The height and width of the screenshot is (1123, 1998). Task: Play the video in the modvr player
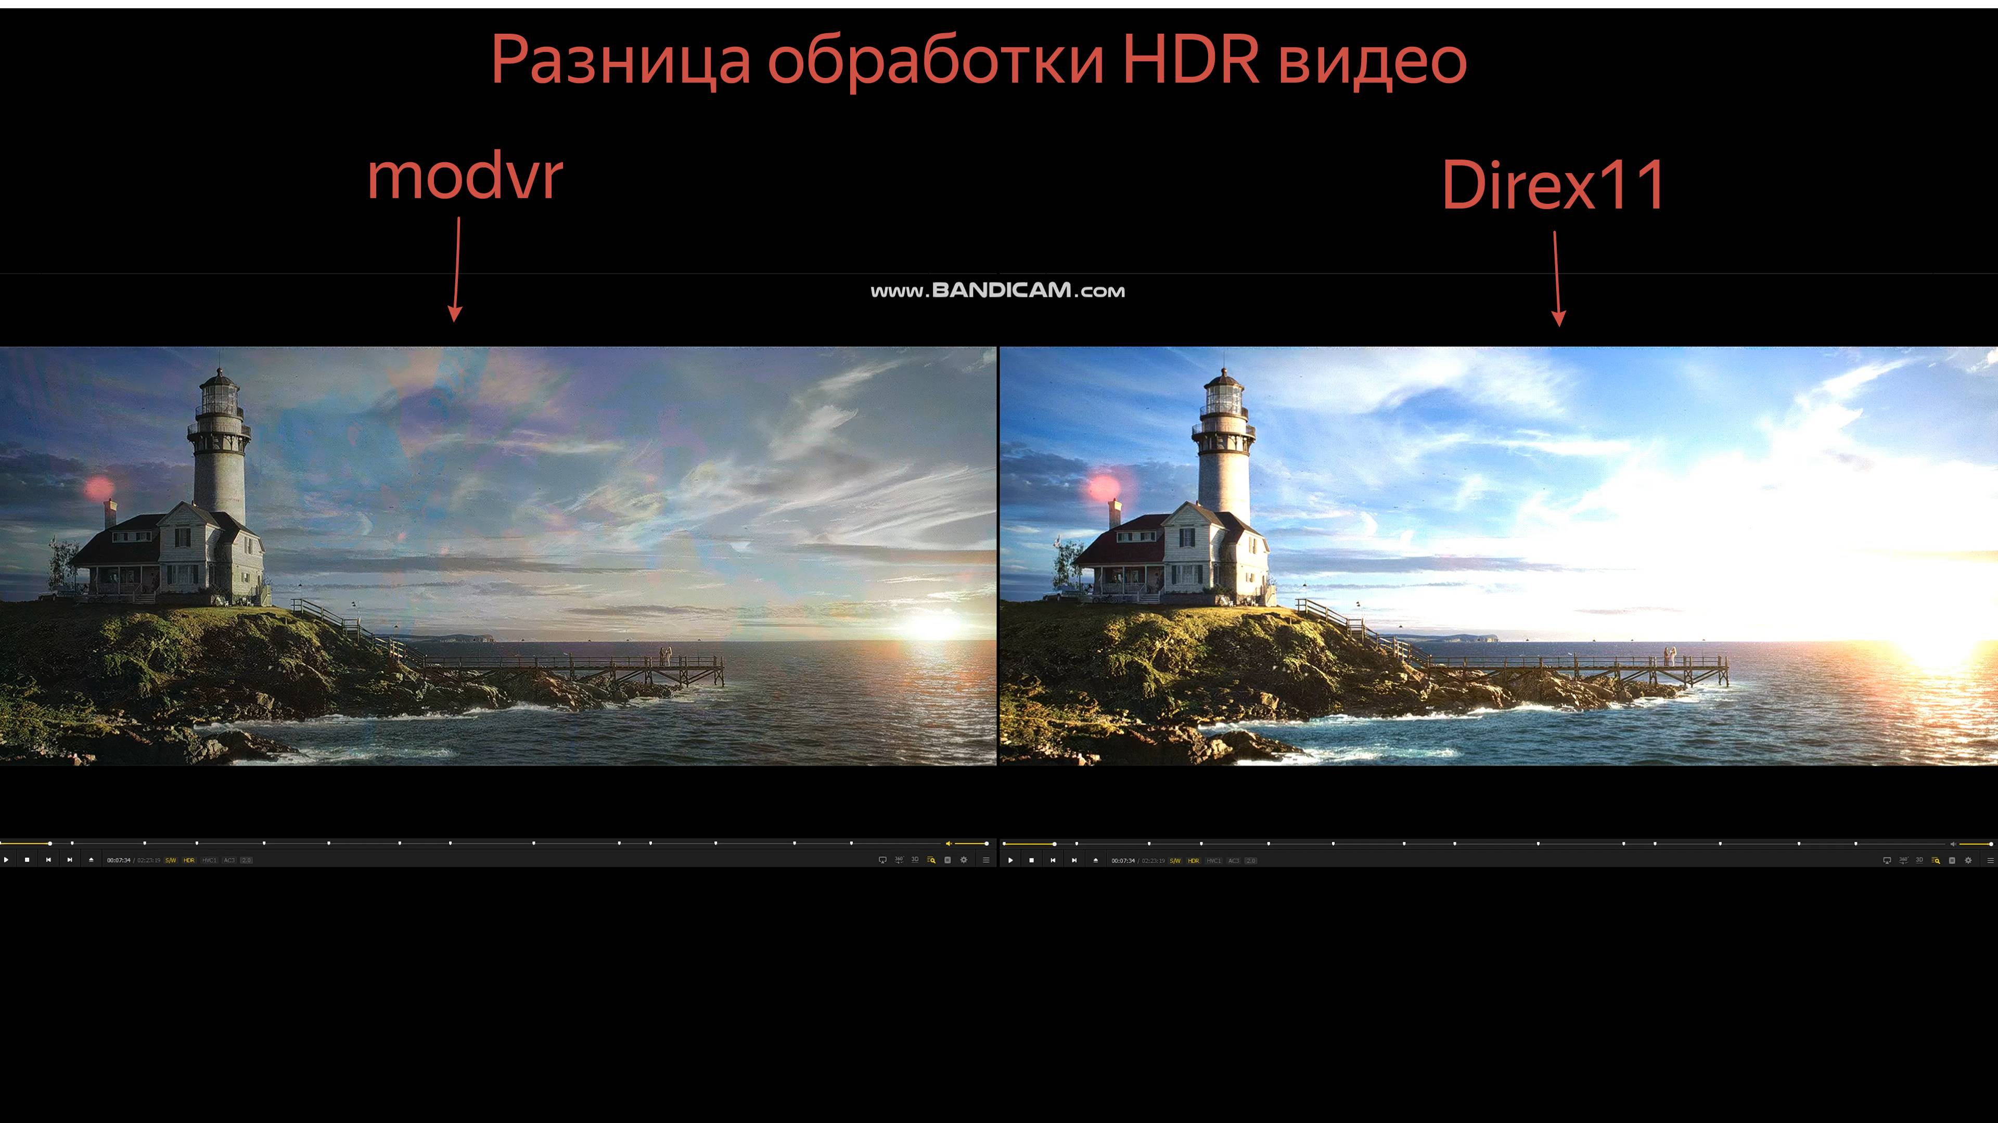pyautogui.click(x=6, y=860)
